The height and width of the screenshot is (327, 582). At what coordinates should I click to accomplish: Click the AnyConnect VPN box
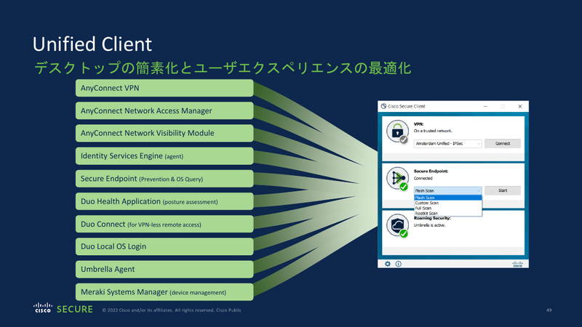click(x=164, y=88)
